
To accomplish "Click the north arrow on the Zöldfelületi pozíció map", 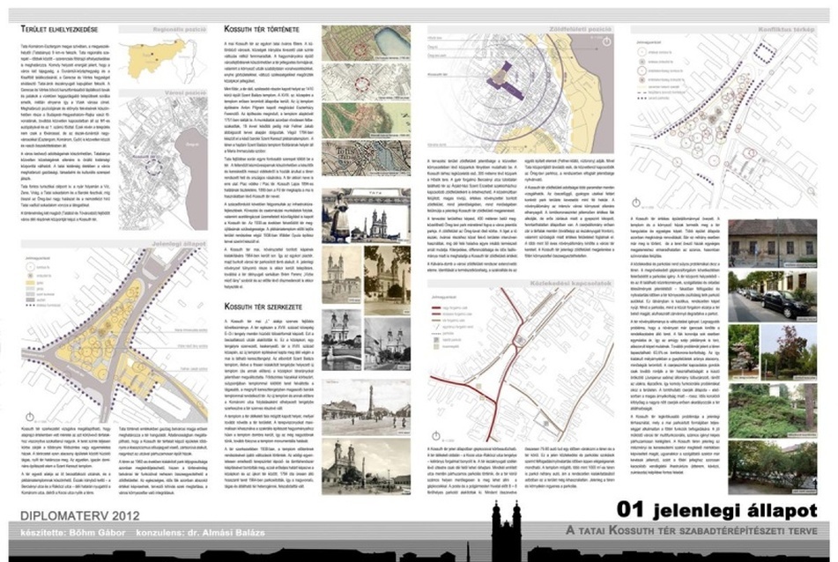I will 606,41.
